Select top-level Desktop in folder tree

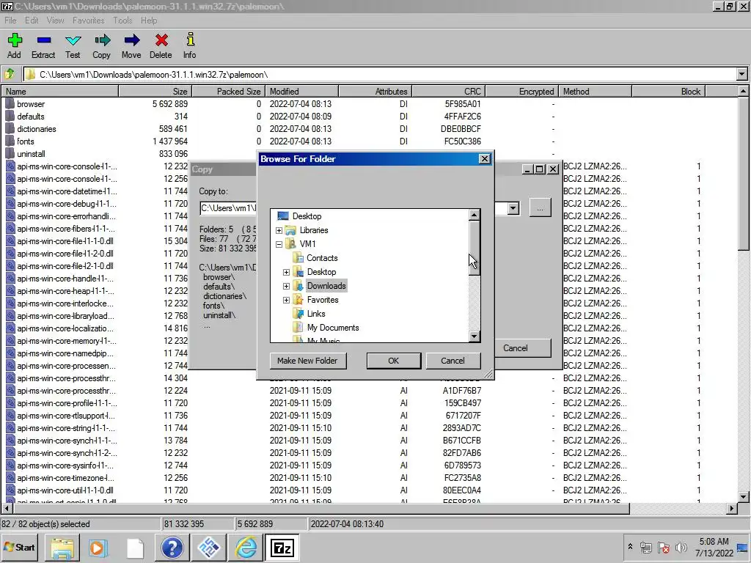point(307,216)
